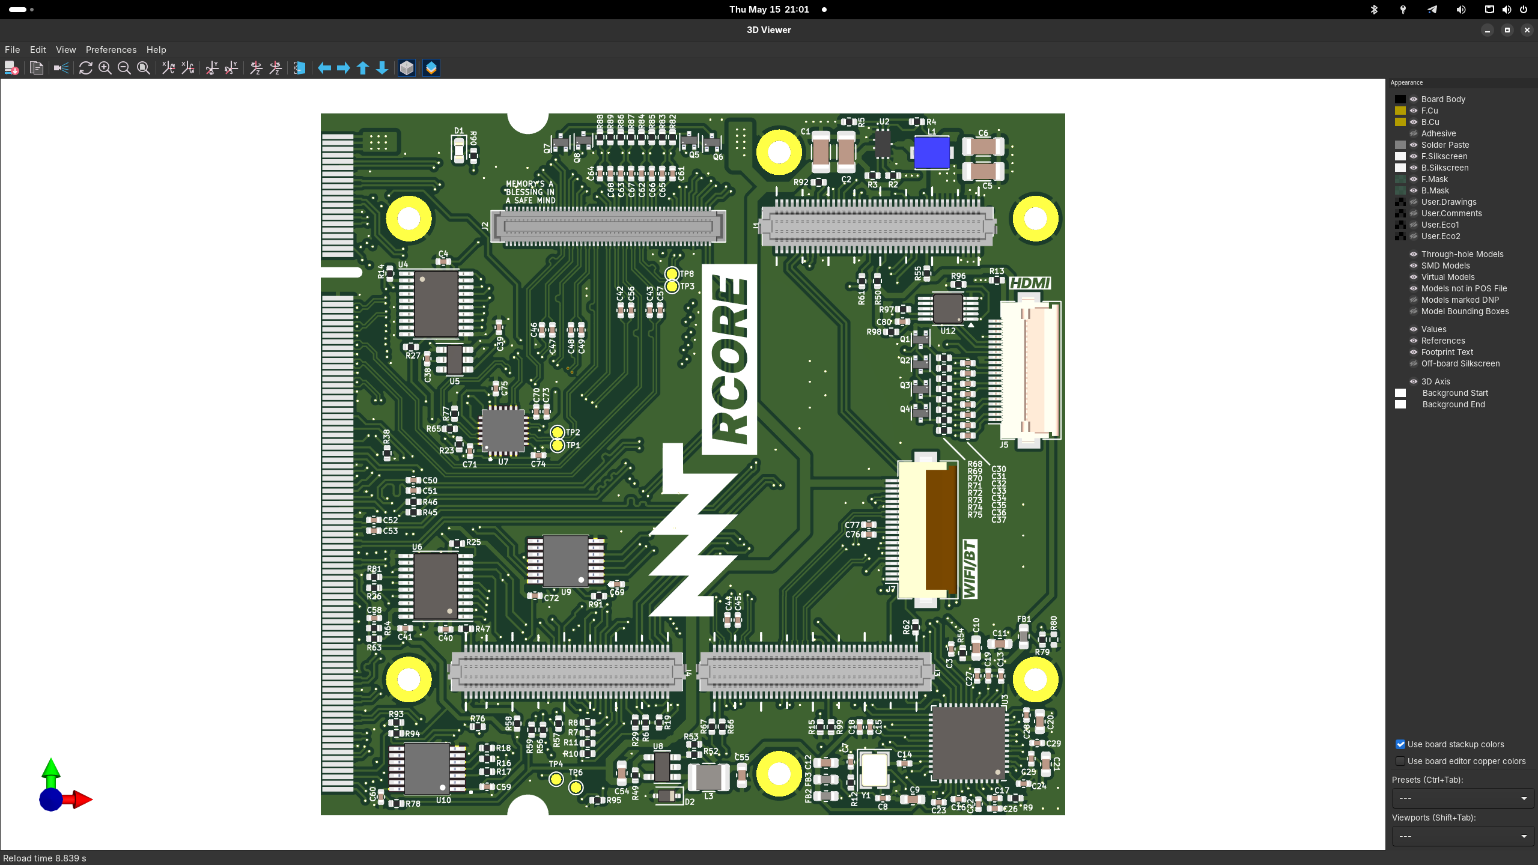Screen dimensions: 1538x865
Task: Change the B.Cu color swatch
Action: pyautogui.click(x=1400, y=122)
